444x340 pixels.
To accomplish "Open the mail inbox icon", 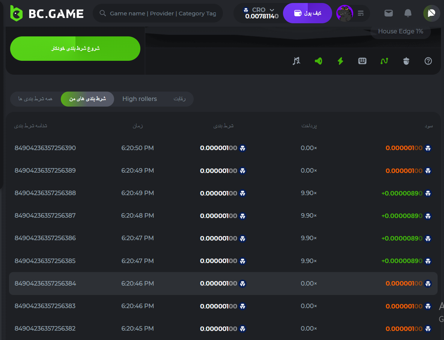I will pyautogui.click(x=389, y=14).
